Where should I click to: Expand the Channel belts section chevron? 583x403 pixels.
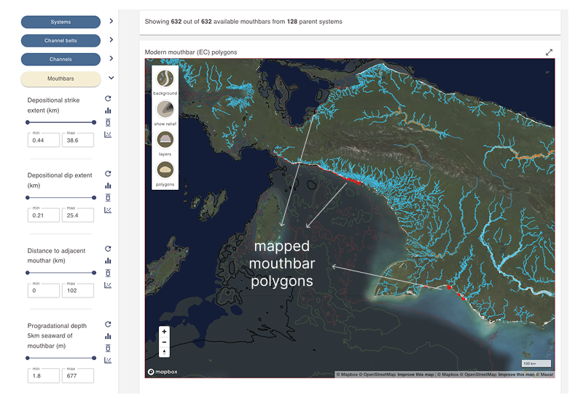(111, 40)
